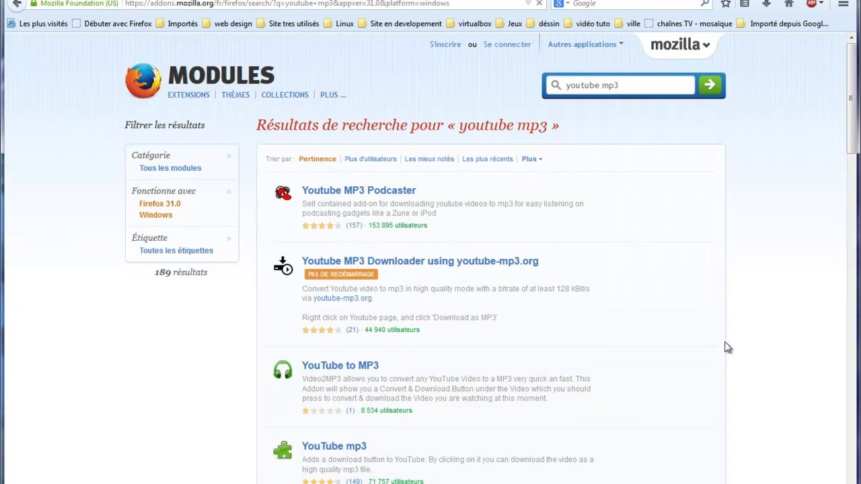
Task: Open the Adblock Plus toolbar icon
Action: coord(812,3)
